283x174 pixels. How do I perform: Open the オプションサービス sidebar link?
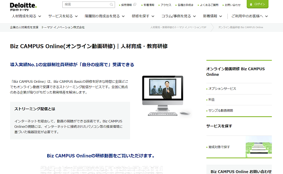coord(222,89)
